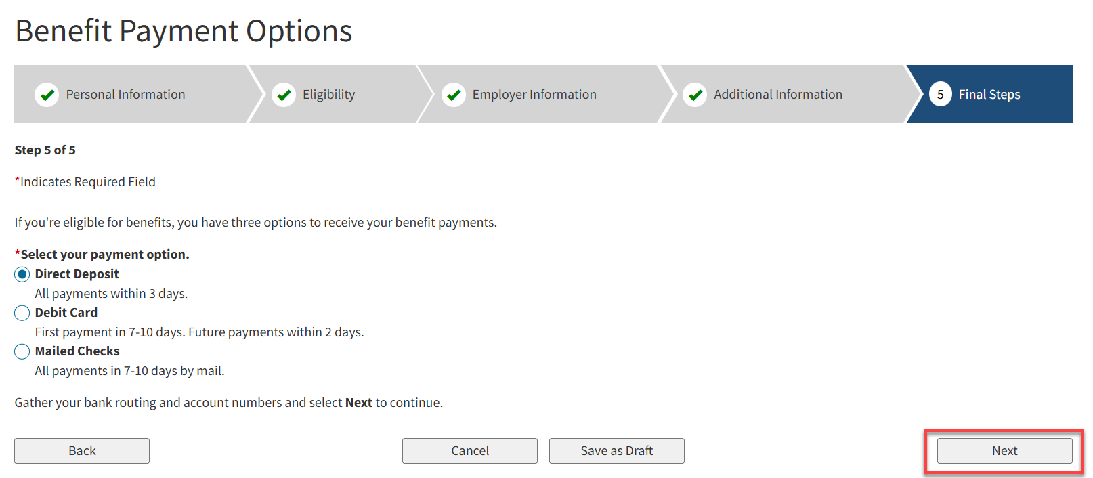
Task: Click the Final Steps number 5 badge
Action: click(940, 95)
